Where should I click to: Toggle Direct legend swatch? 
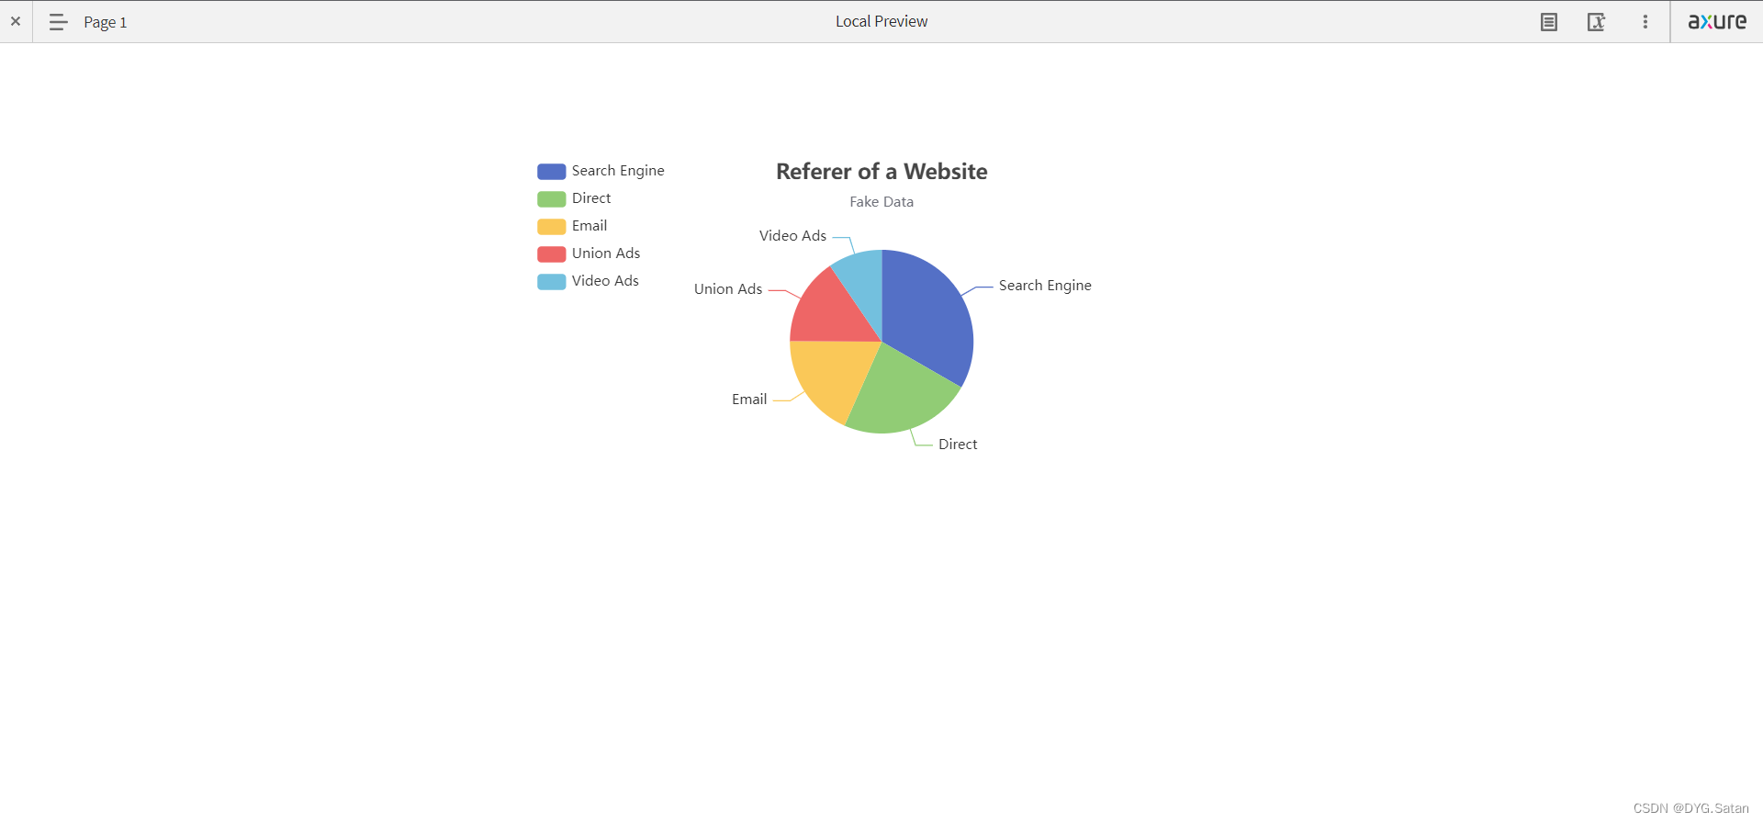552,199
